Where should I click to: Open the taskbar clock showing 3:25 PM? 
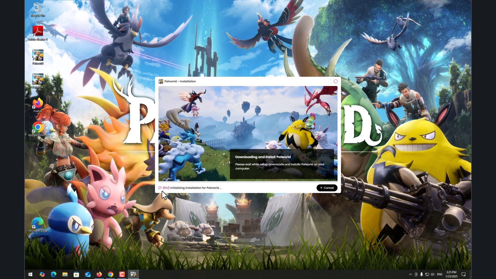451,274
